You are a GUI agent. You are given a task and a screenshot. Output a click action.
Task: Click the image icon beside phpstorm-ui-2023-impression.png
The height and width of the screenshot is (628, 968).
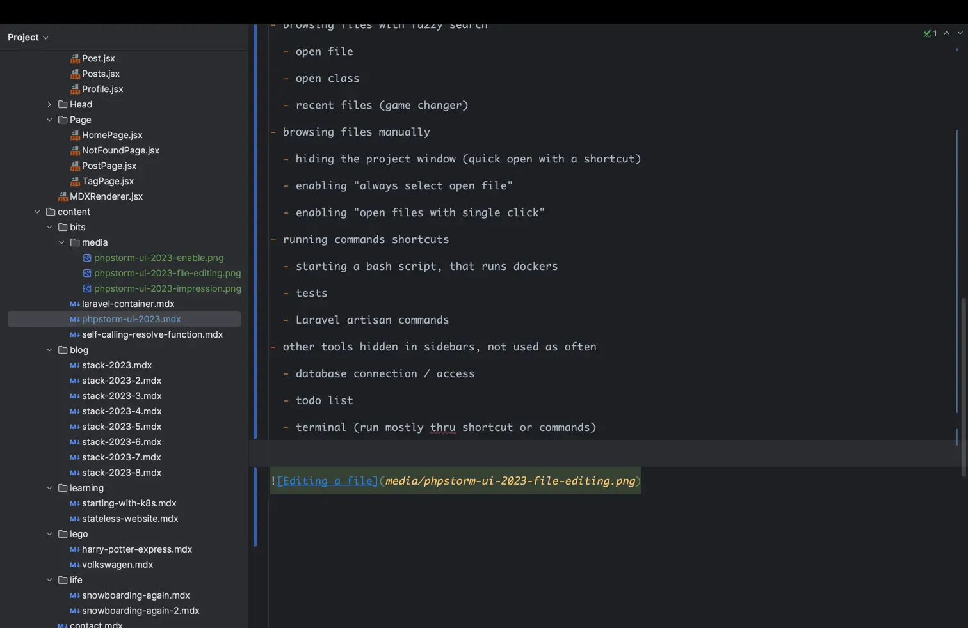coord(87,288)
